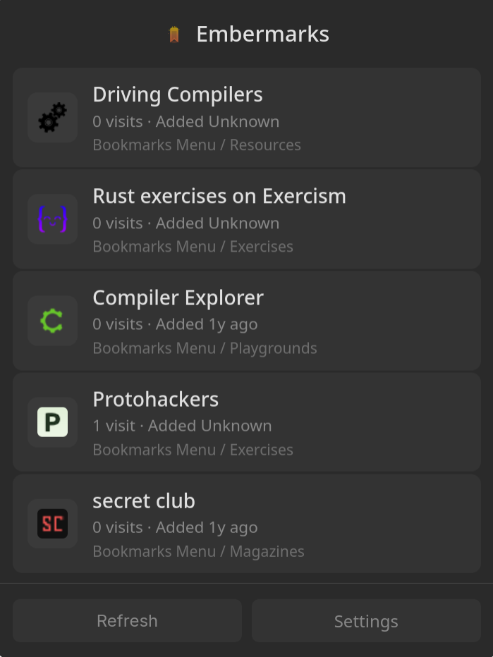
Task: Click the bookmark emoji beside Embermarks title
Action: [x=174, y=32]
